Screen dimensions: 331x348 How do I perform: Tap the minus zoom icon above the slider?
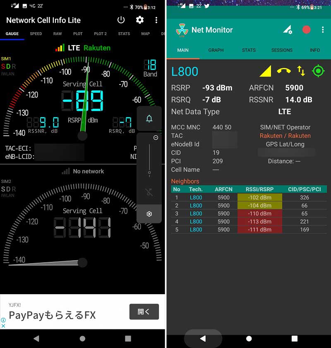156,138
